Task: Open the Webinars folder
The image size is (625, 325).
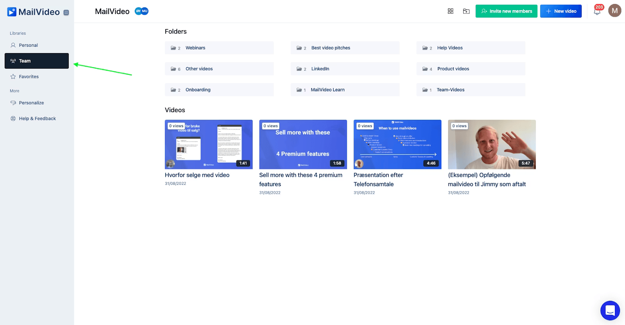Action: click(x=219, y=48)
